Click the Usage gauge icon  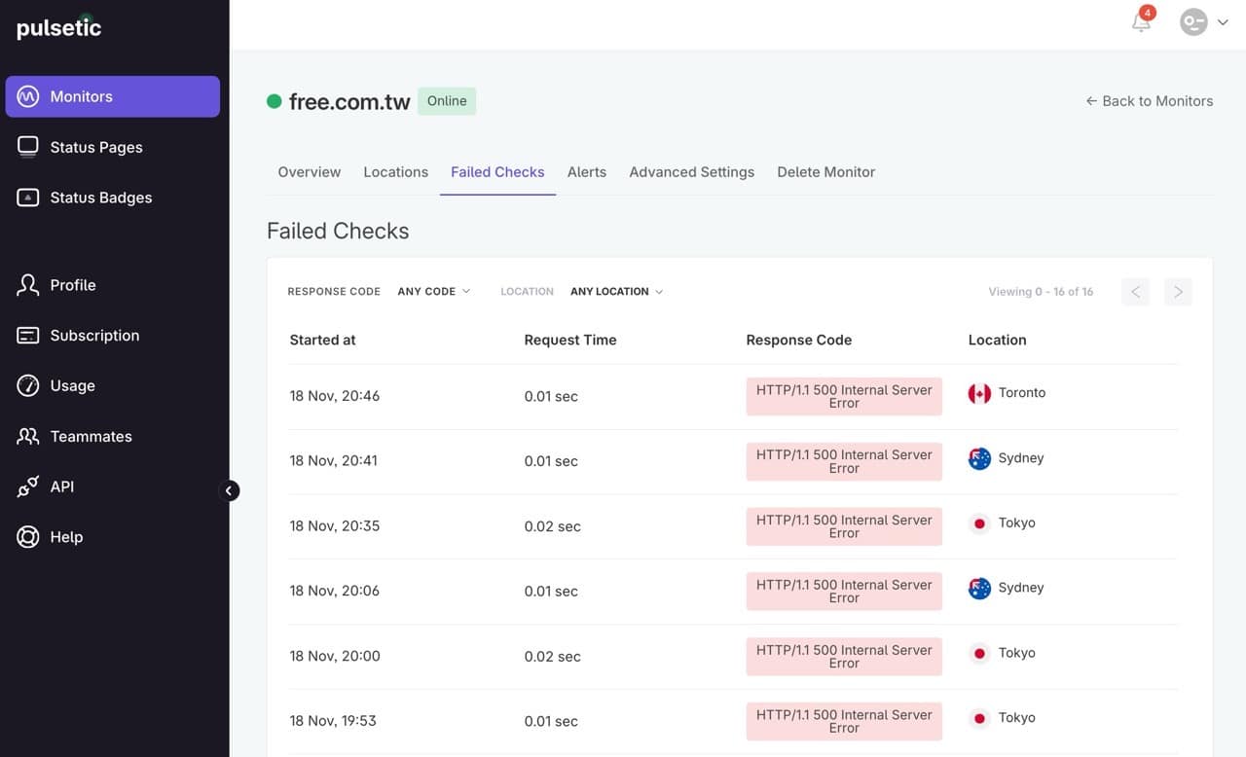tap(28, 385)
